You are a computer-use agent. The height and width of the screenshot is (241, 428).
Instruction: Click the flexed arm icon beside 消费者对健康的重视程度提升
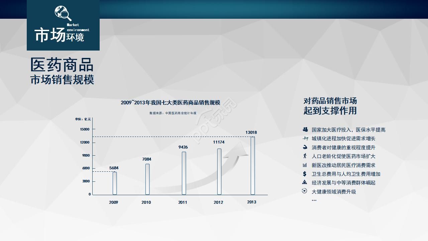click(305, 147)
